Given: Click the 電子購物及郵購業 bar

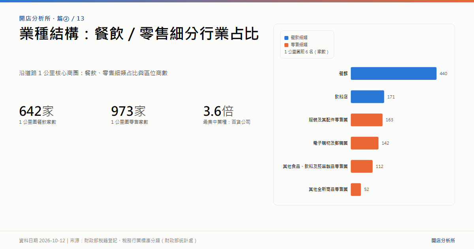Looking at the screenshot, I should coord(365,143).
